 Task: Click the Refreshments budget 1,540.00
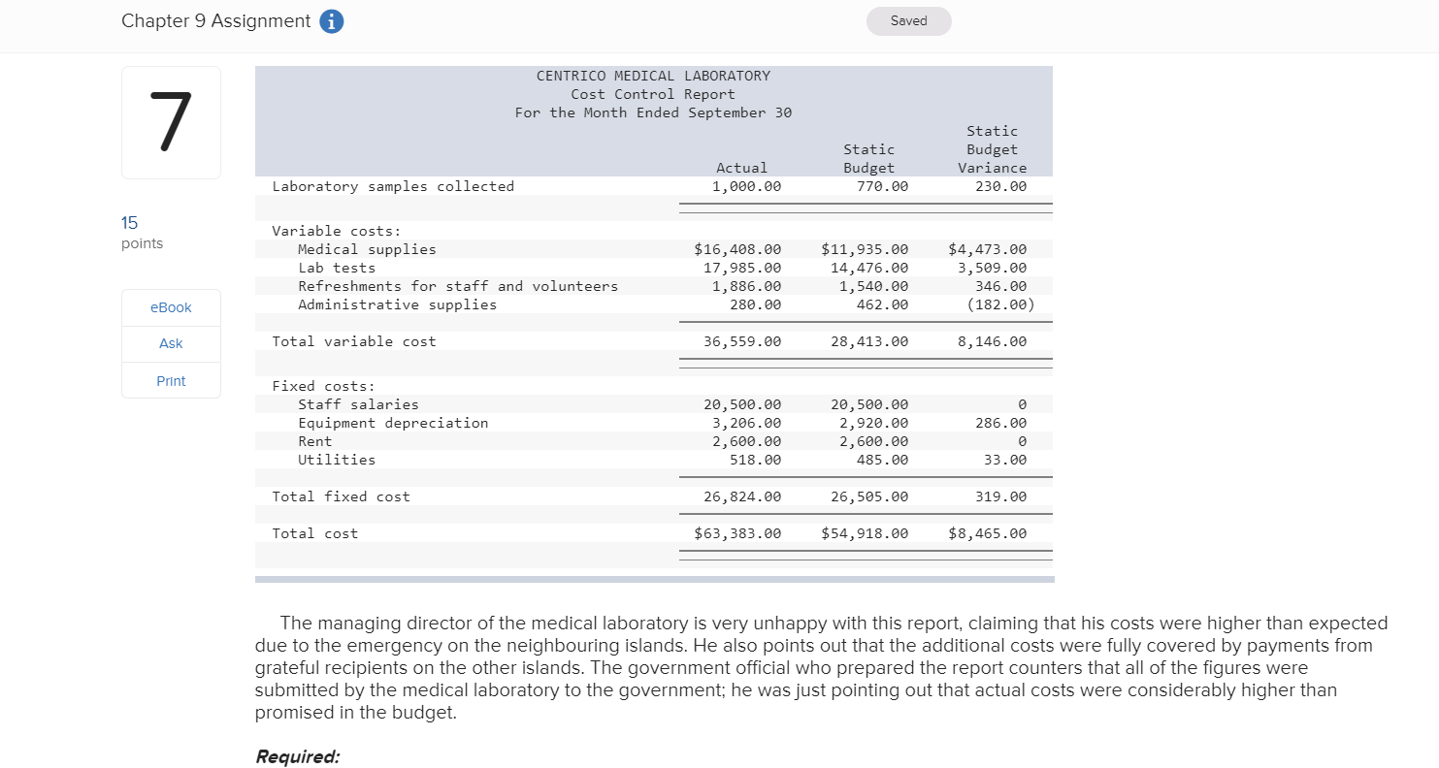[x=873, y=286]
